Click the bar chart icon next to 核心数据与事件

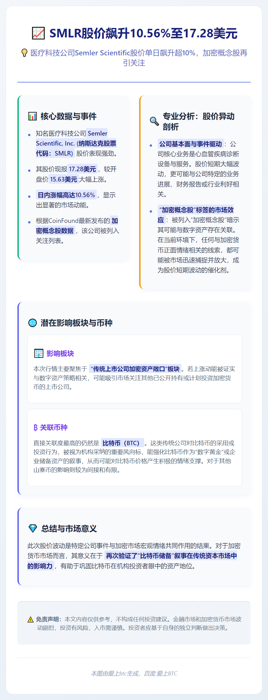[33, 116]
